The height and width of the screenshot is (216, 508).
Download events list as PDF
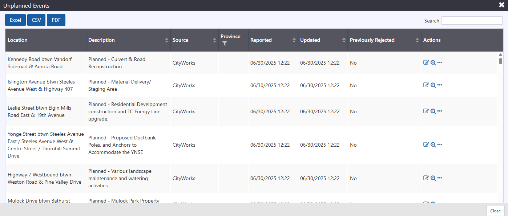pos(56,20)
